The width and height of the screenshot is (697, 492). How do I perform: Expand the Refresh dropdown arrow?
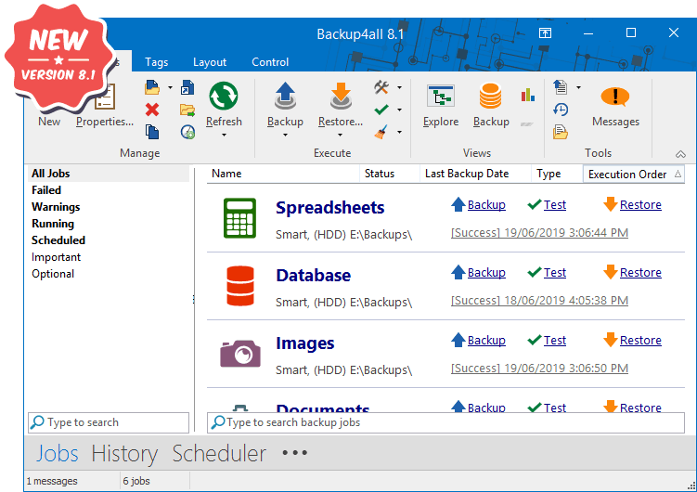coord(224,136)
